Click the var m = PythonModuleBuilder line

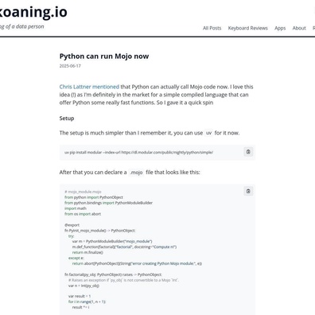click(112, 241)
